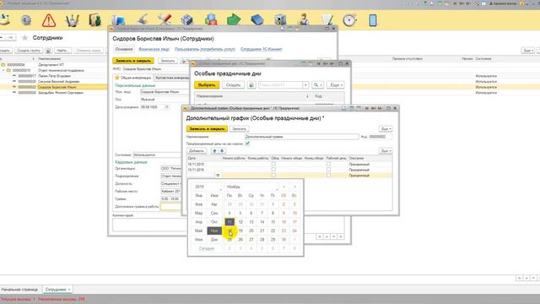Image resolution: width=540 pixels, height=304 pixels.
Task: Open the gear icon section in top toolbar
Action: [x=26, y=20]
